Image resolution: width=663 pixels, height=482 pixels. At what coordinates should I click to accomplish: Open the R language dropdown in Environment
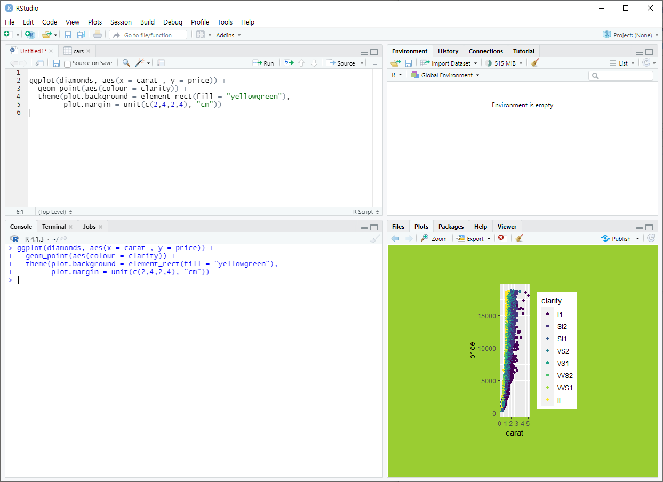pyautogui.click(x=396, y=75)
